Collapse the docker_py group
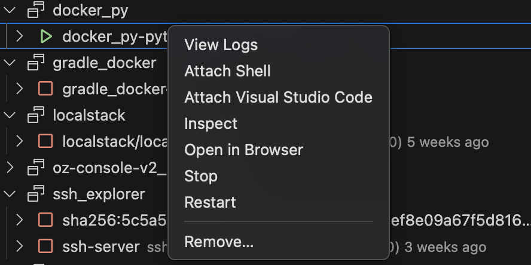531x265 pixels. pyautogui.click(x=10, y=10)
